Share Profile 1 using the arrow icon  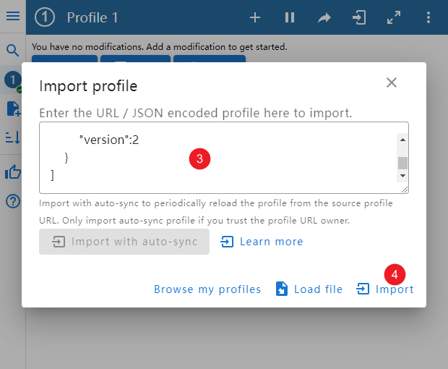point(324,17)
